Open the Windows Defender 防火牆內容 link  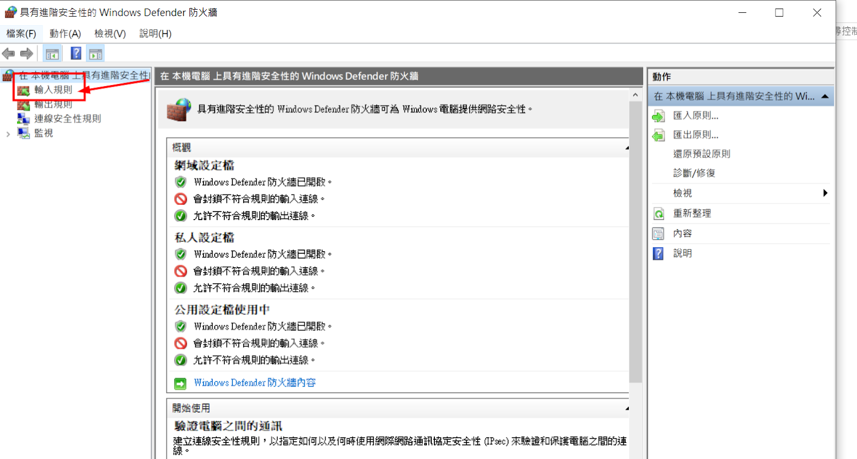255,382
